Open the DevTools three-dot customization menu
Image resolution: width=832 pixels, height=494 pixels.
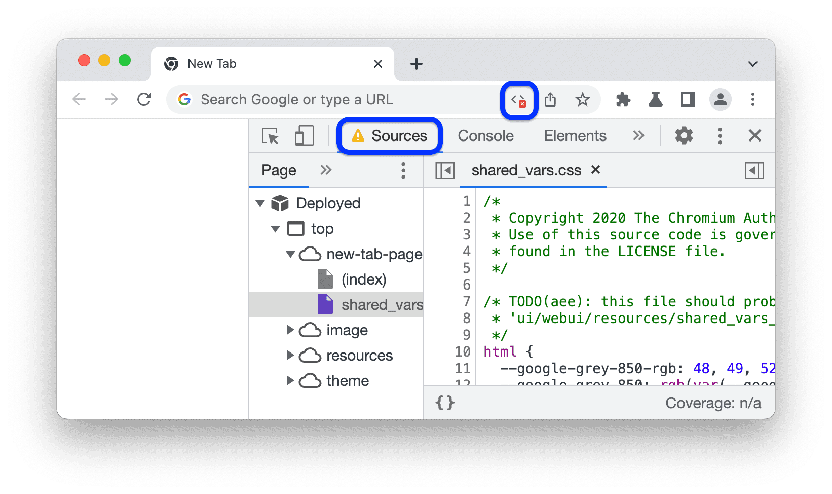tap(720, 136)
